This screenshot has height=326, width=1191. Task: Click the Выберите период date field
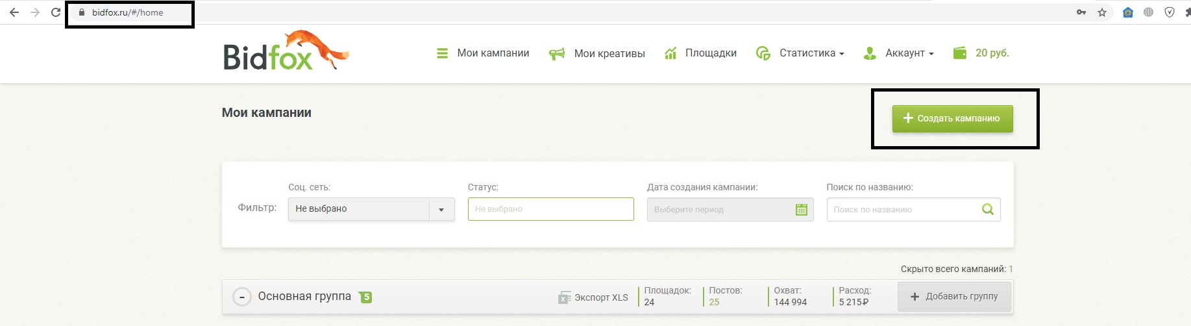point(730,209)
